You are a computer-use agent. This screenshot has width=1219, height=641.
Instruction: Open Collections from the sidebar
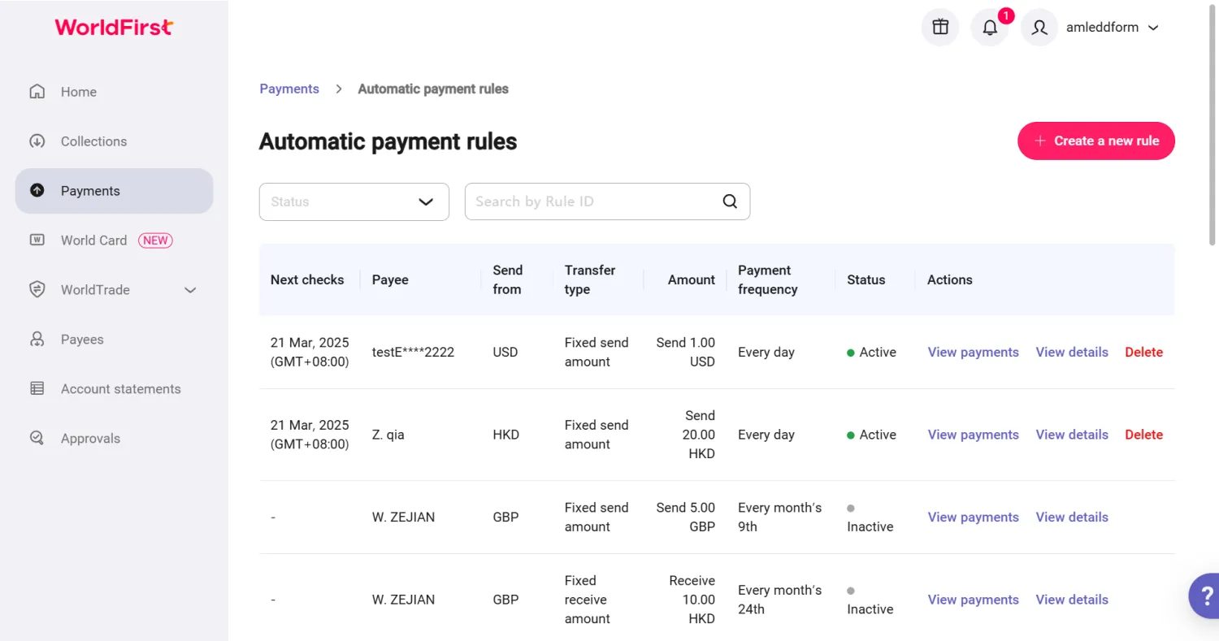tap(114, 141)
